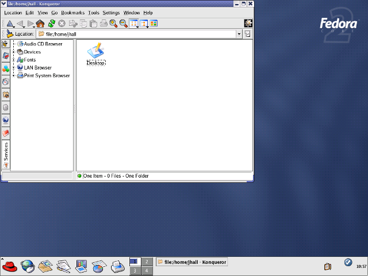Select the Services sidebar tab
This screenshot has width=368, height=276.
(6, 155)
